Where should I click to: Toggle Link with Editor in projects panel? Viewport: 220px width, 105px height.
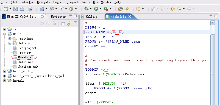pos(69,23)
